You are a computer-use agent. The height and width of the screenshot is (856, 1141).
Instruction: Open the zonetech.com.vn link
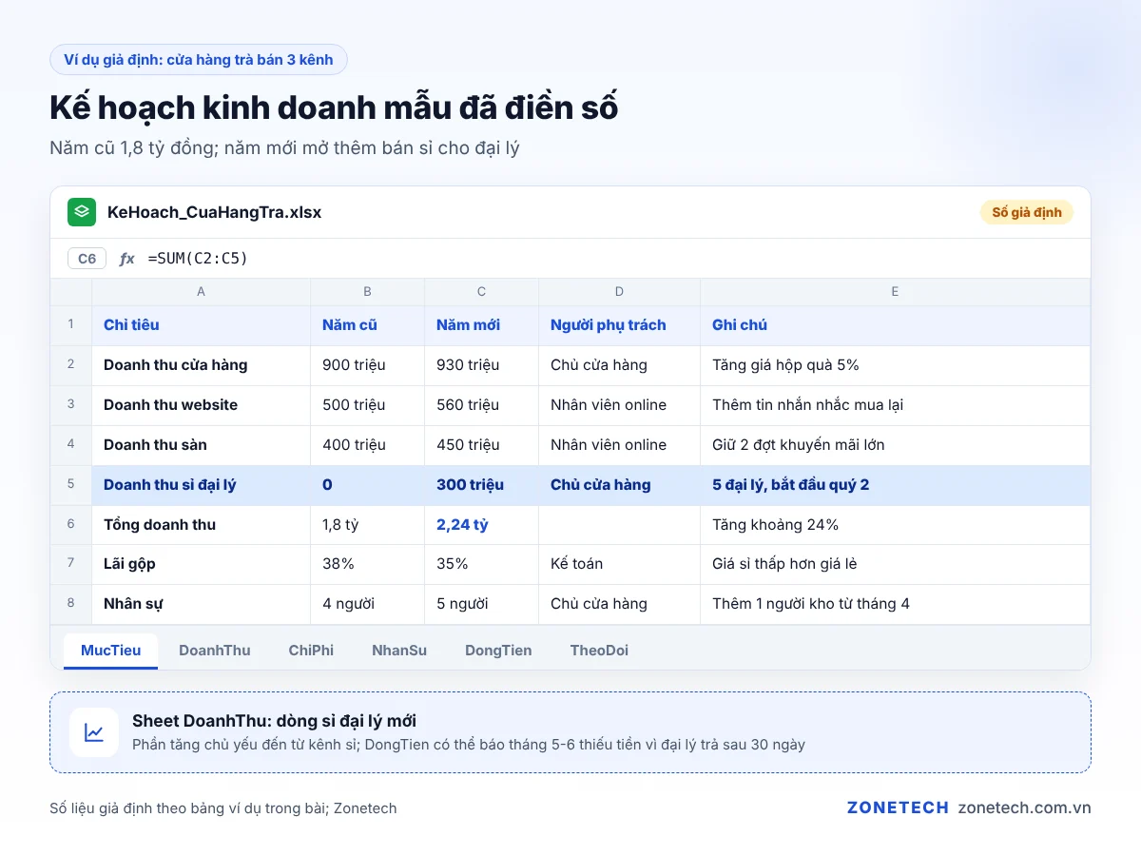[x=1025, y=807]
